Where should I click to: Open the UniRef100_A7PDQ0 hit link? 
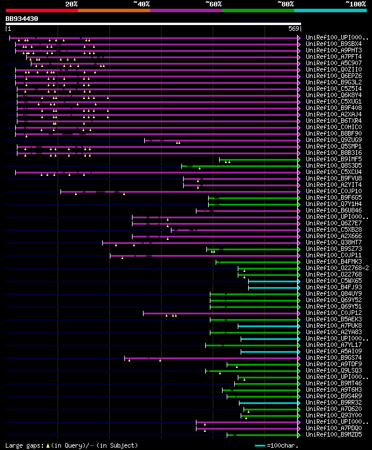[x=334, y=428]
